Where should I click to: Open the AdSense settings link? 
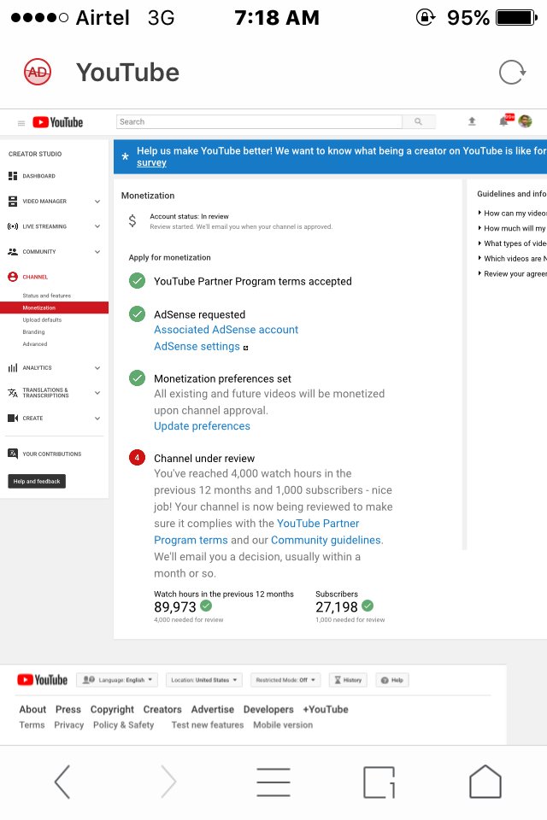point(197,346)
